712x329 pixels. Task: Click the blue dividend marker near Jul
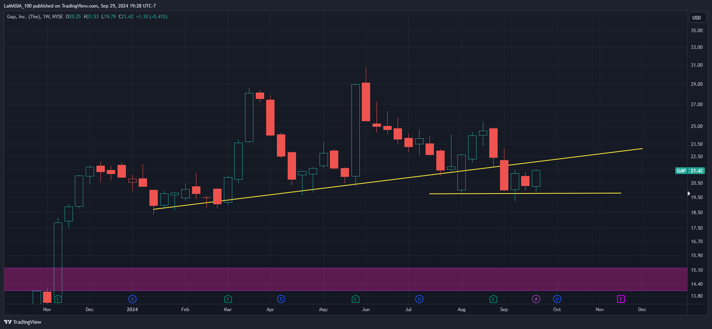click(x=419, y=299)
